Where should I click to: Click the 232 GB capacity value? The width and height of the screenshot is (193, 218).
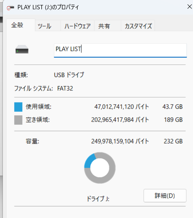pyautogui.click(x=172, y=142)
